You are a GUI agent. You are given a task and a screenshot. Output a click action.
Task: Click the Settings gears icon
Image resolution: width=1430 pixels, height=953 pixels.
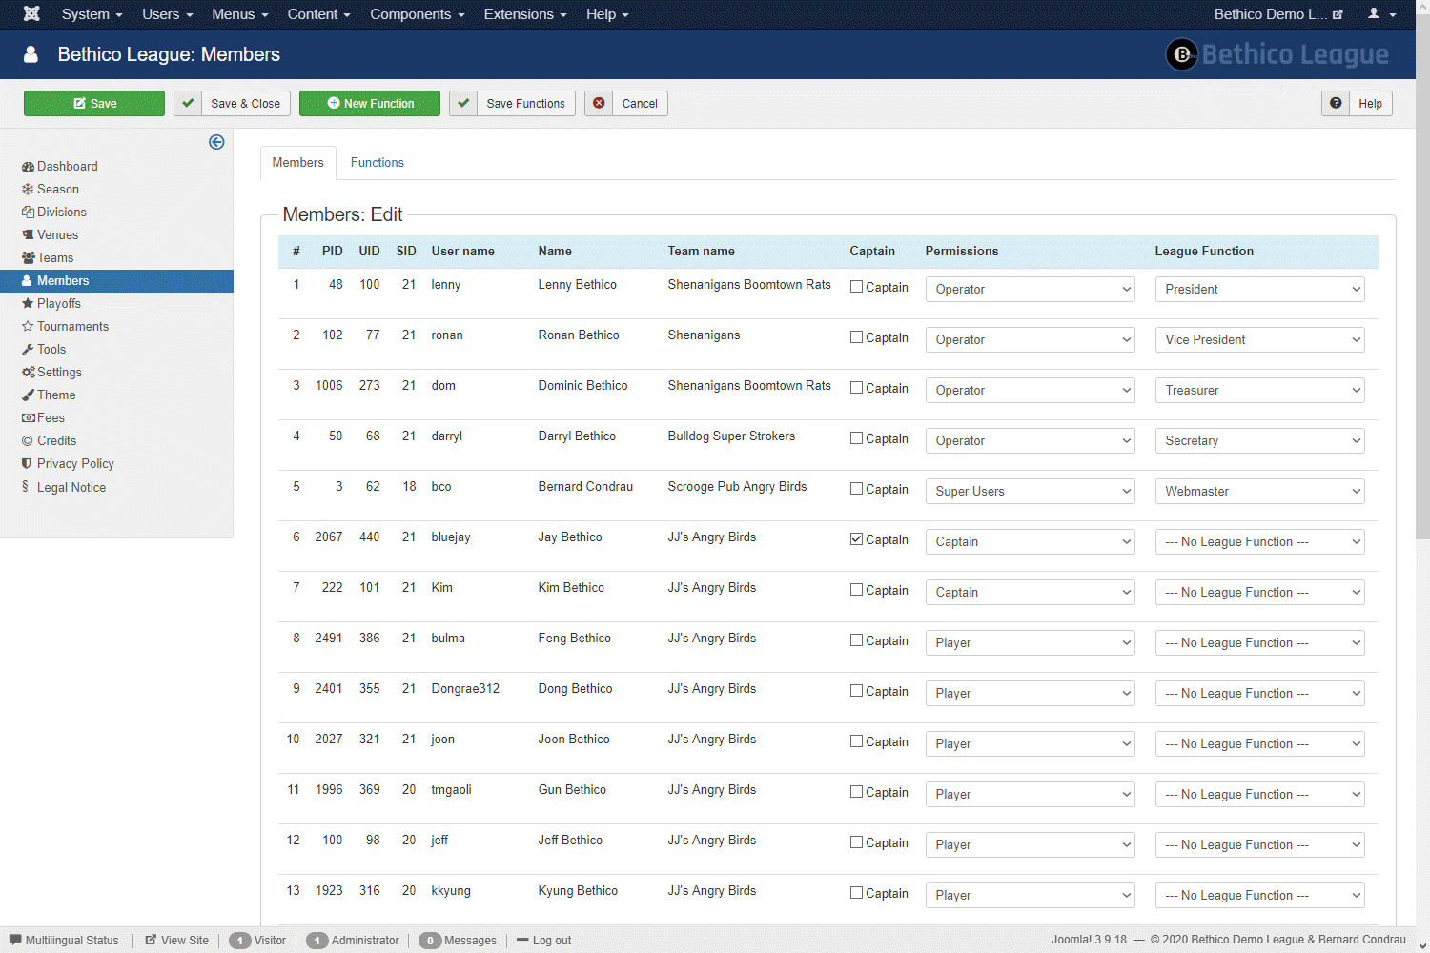tap(28, 373)
